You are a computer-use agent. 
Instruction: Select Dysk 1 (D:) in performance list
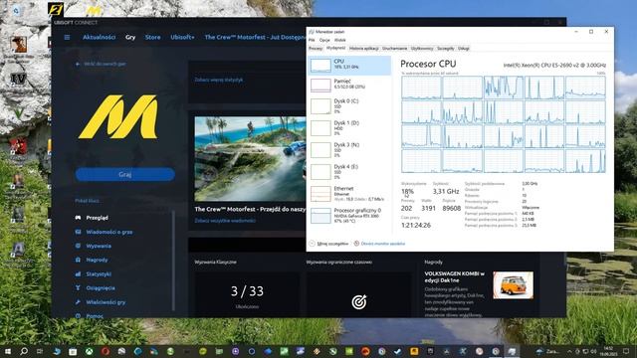[349, 128]
